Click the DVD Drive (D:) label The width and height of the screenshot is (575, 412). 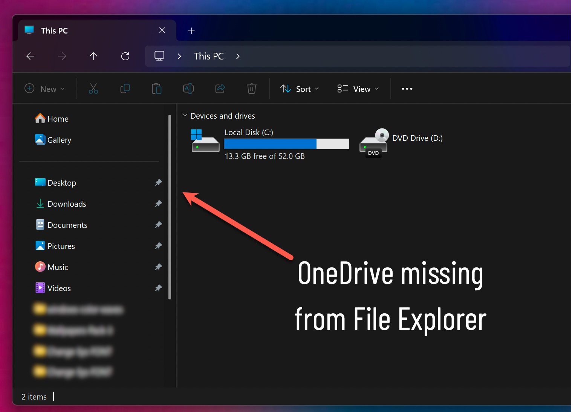417,138
